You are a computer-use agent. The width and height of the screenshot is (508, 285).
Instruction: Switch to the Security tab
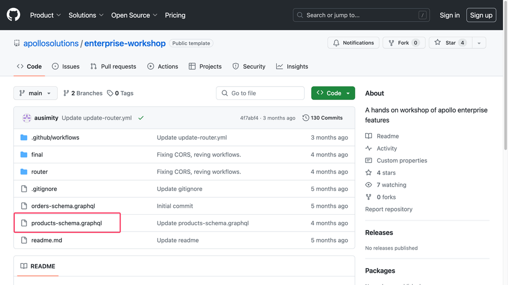[x=249, y=67]
